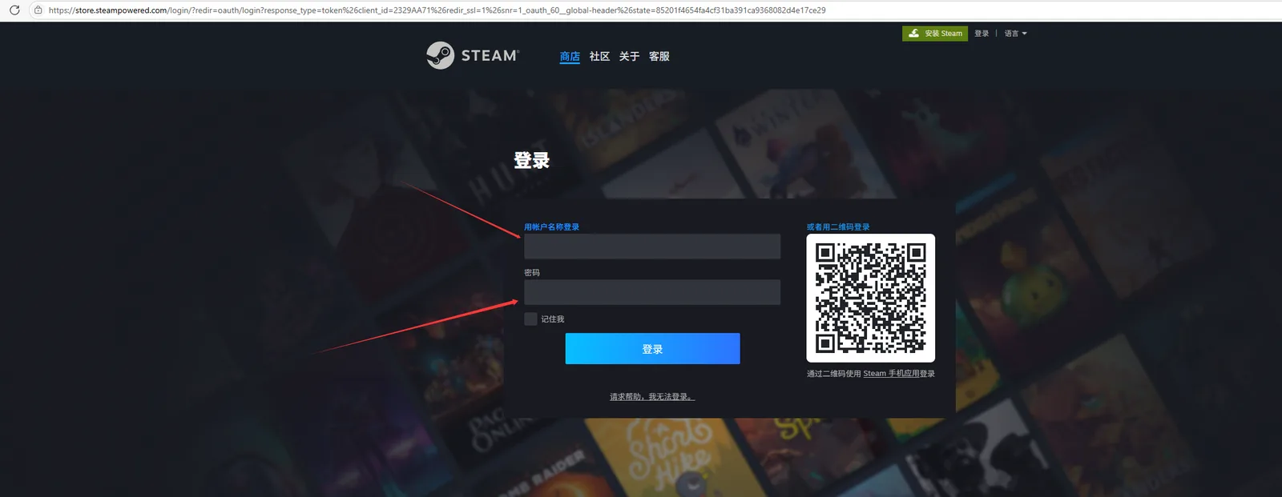Open site info lock icon in address bar

(x=38, y=10)
